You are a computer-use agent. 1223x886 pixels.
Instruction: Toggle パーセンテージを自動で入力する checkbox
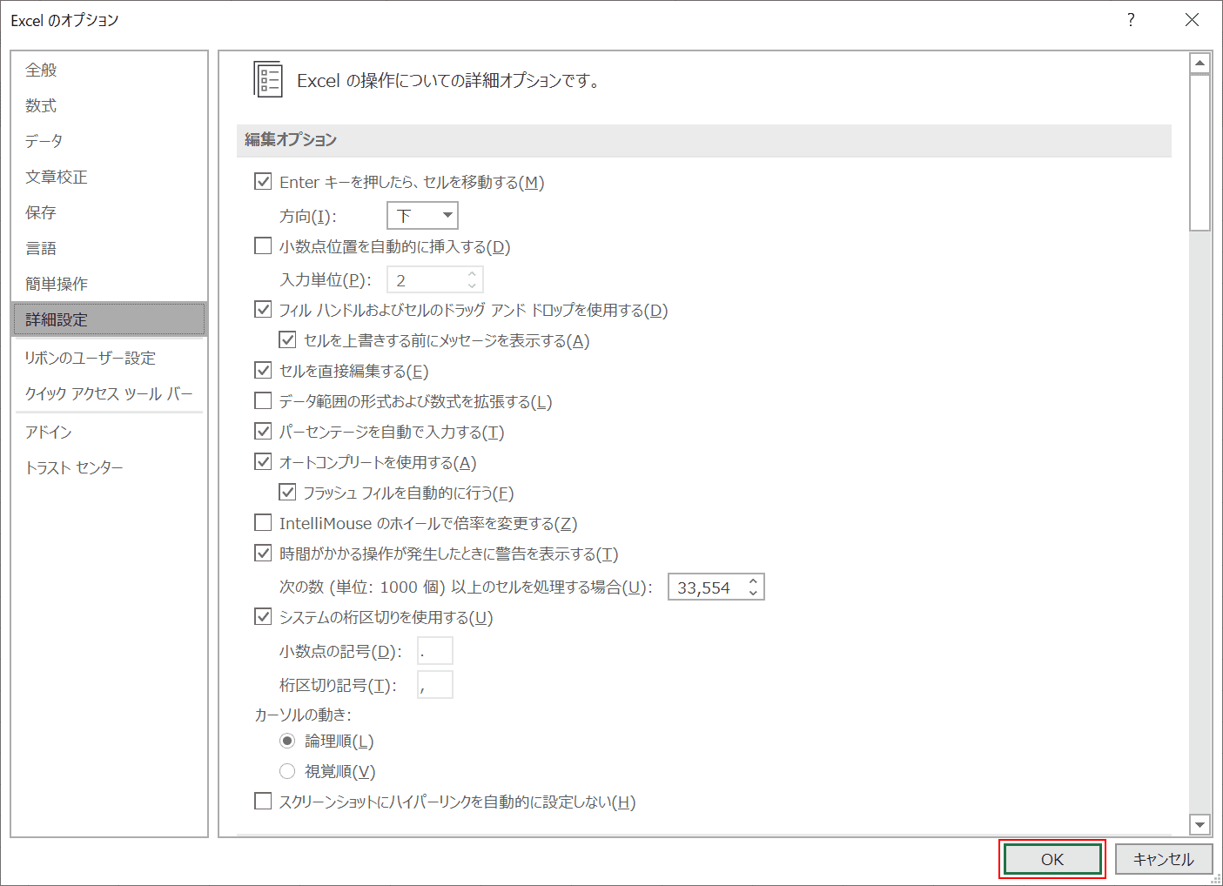pos(263,432)
